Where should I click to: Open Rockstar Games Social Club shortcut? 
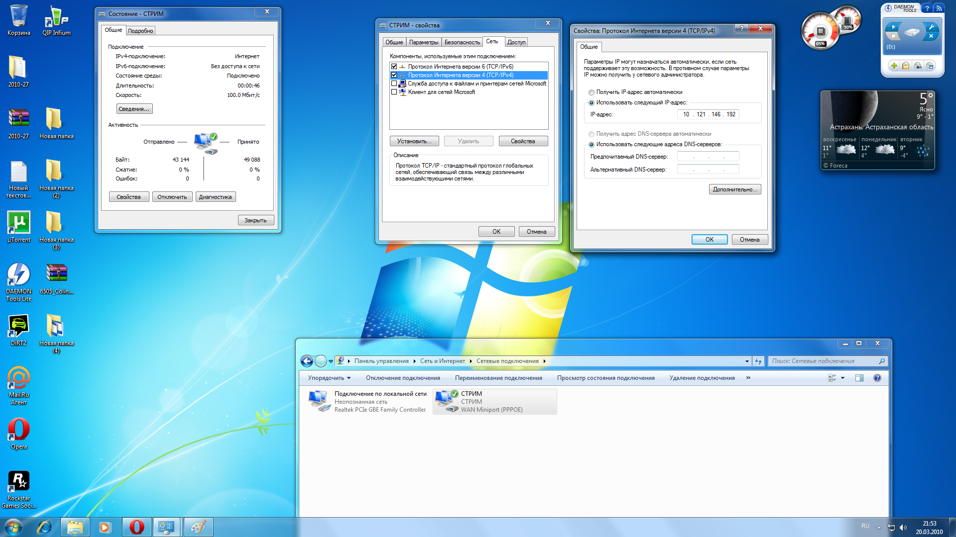coord(18,489)
